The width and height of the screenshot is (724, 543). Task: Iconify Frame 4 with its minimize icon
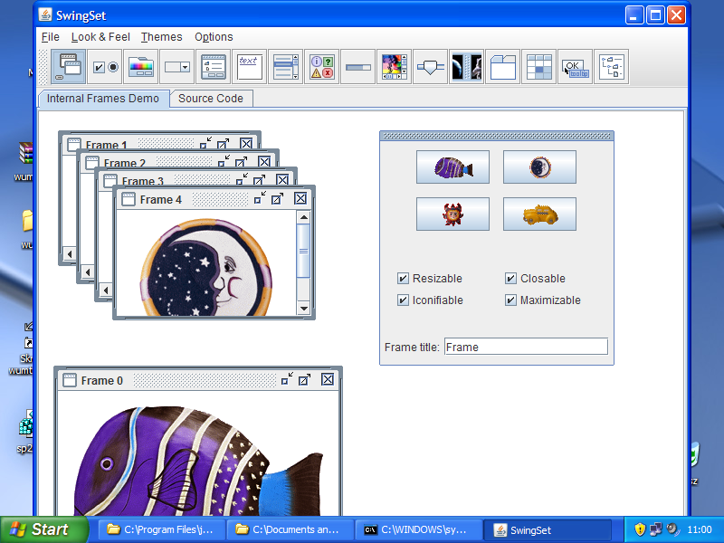pos(260,198)
